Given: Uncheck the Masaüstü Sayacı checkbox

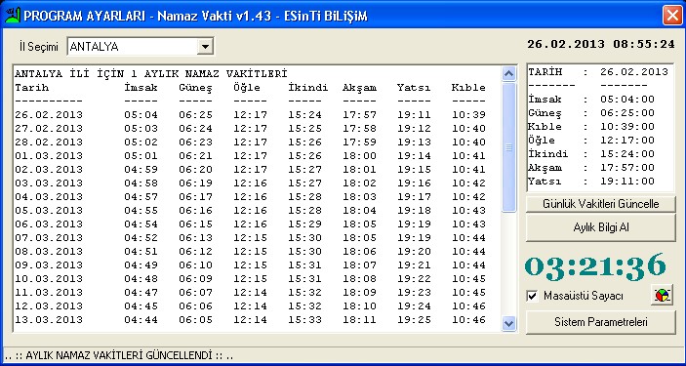Looking at the screenshot, I should 533,296.
